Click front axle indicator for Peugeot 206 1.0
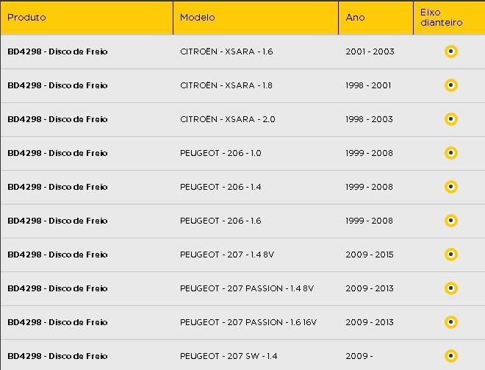 click(x=451, y=153)
